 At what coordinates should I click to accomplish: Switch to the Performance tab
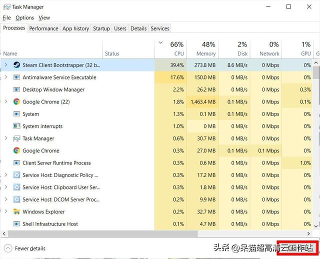[x=43, y=28]
